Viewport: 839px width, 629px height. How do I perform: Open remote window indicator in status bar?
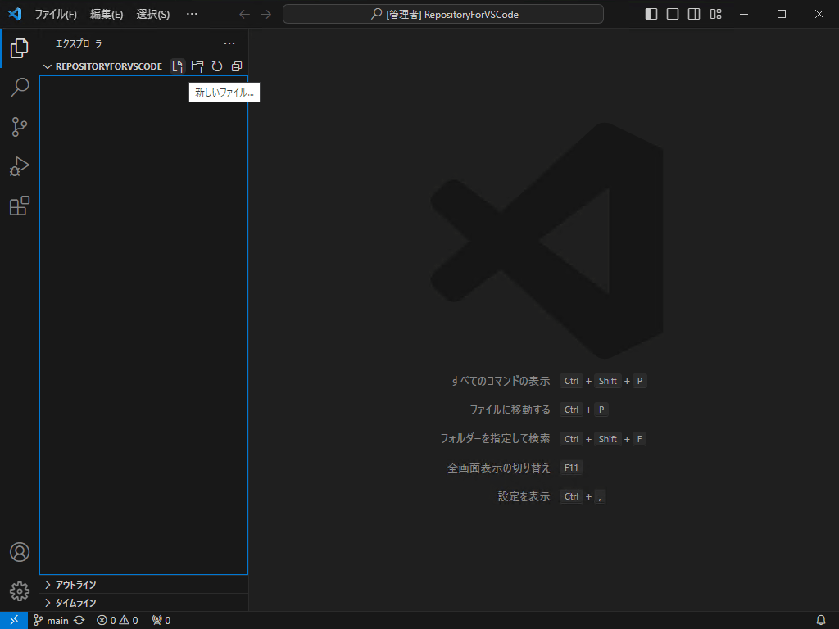(14, 621)
